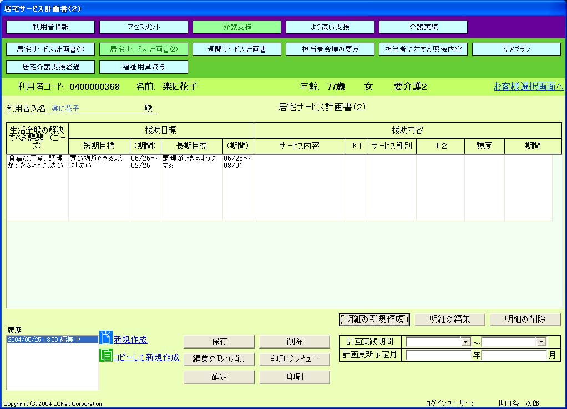Viewport: 567px width, 409px height.
Task: Click the 頻度 column header
Action: pos(484,146)
